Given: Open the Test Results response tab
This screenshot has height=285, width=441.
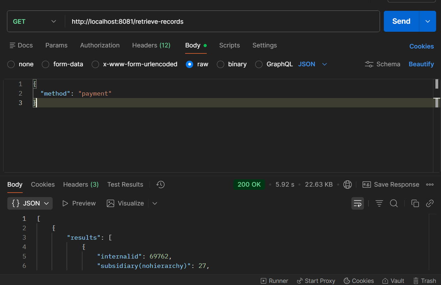Looking at the screenshot, I should click(x=125, y=185).
